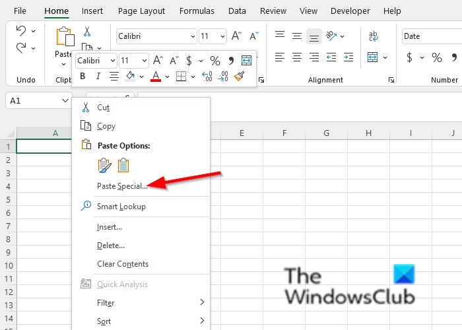Click the red Font Color swatch
Screen dimensions: 462x330
tap(156, 77)
